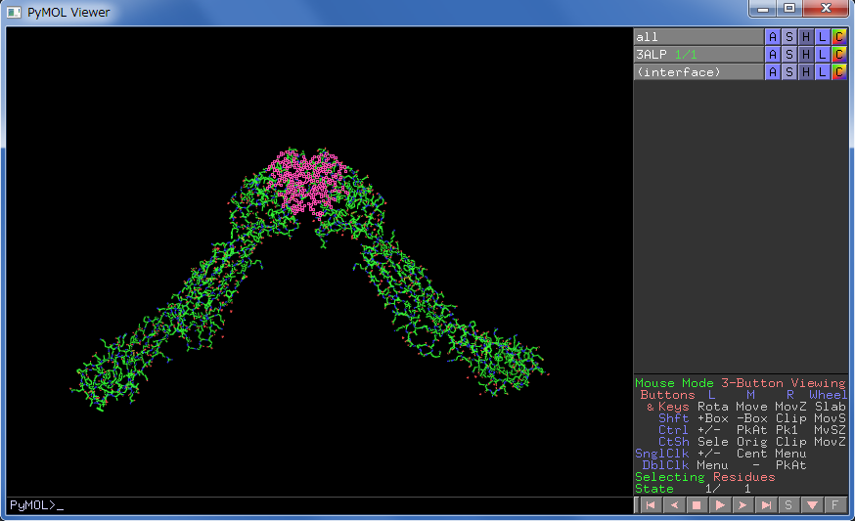
Task: Step back one frame in playback
Action: click(x=673, y=504)
